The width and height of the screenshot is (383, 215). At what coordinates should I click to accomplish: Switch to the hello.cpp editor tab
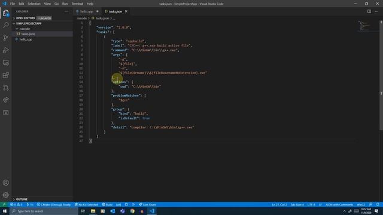87,11
